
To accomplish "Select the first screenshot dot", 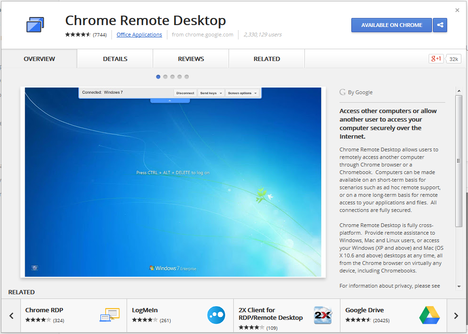I will (x=158, y=77).
